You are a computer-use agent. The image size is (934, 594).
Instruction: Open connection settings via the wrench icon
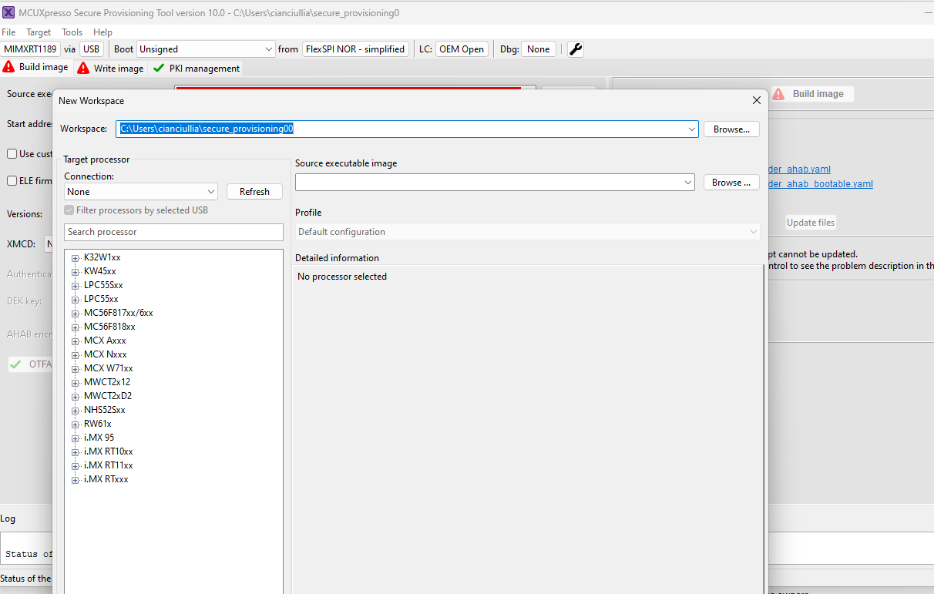[575, 49]
